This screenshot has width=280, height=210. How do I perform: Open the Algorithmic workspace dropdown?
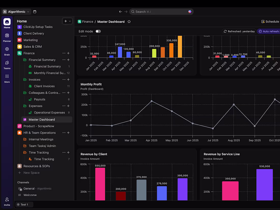click(17, 12)
